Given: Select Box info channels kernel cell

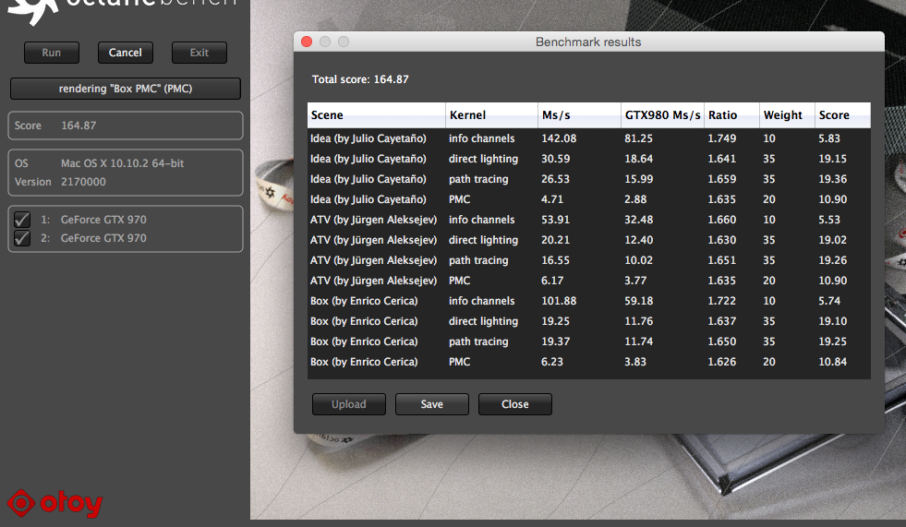Looking at the screenshot, I should (481, 301).
